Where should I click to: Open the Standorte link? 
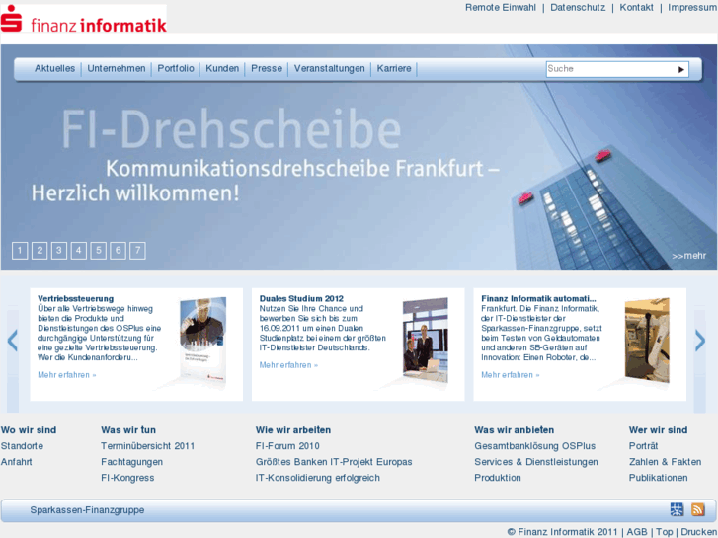point(22,446)
